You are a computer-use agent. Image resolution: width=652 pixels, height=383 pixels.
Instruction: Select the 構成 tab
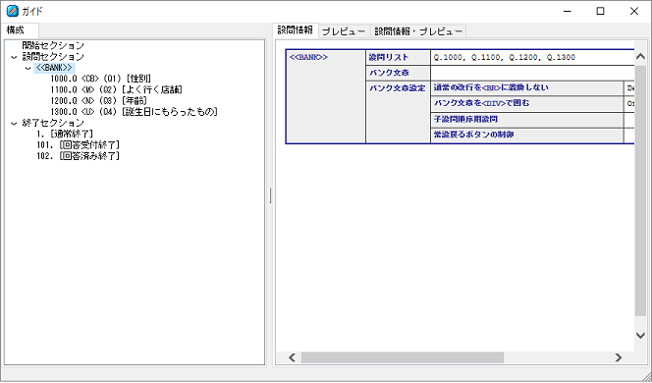tap(16, 30)
